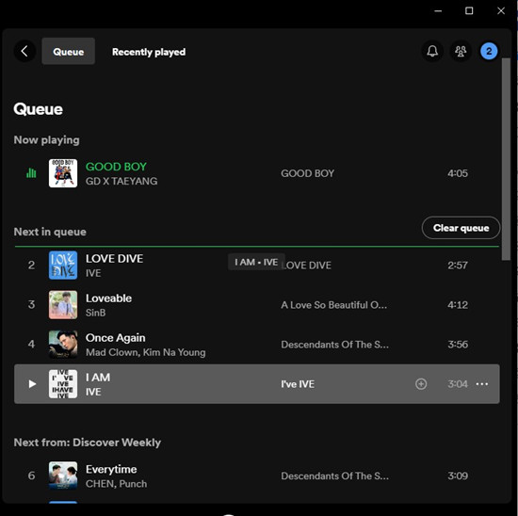
Task: Open the I've IVE album link
Action: tap(298, 384)
